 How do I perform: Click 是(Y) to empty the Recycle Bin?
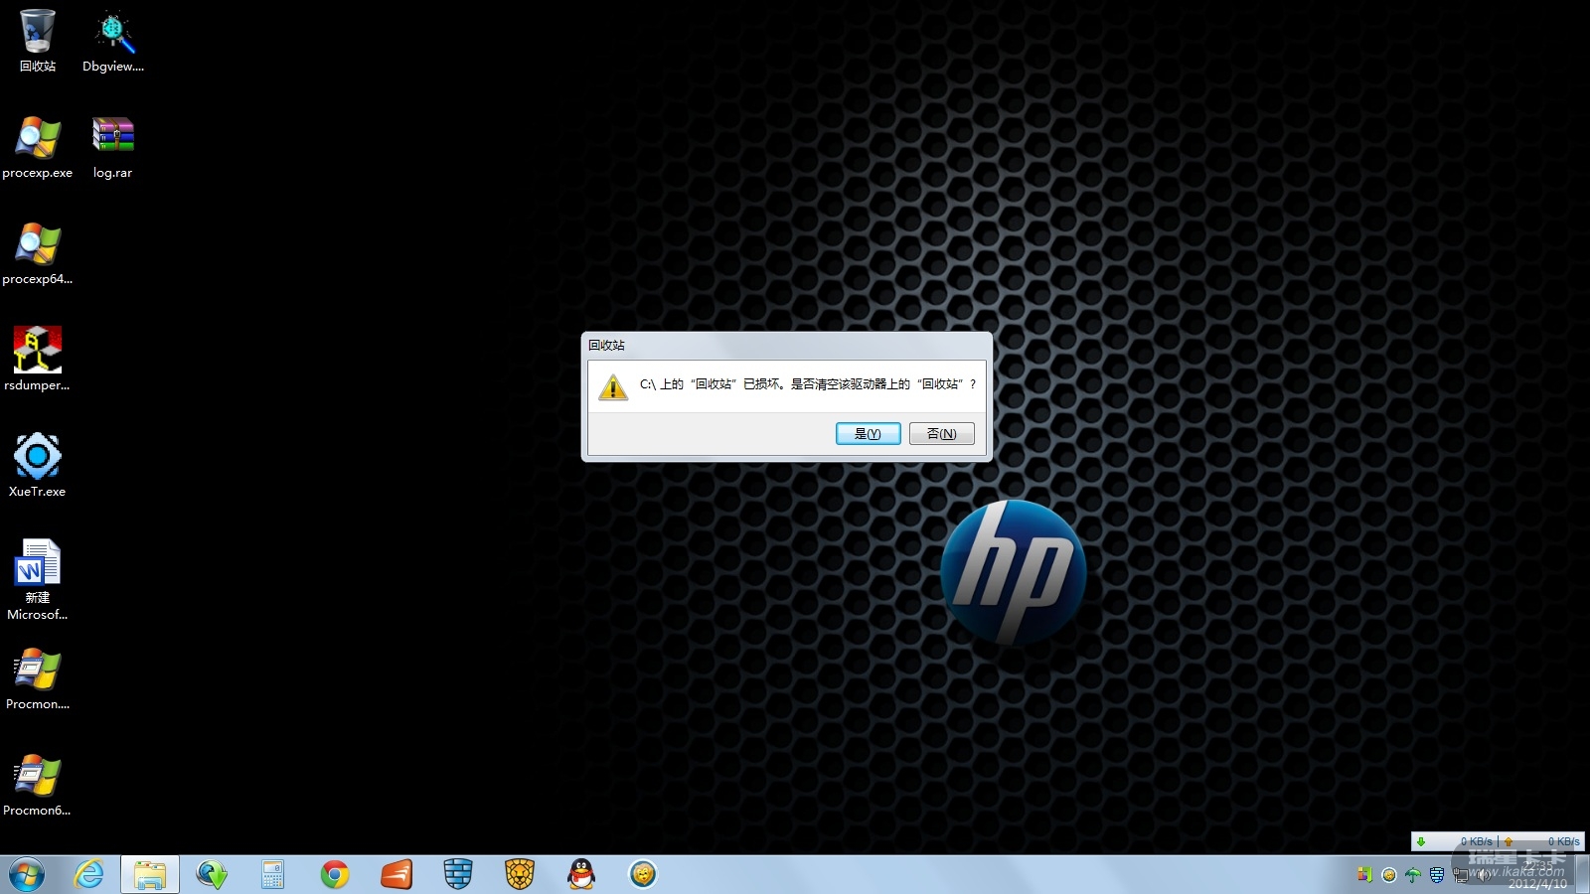coord(868,433)
